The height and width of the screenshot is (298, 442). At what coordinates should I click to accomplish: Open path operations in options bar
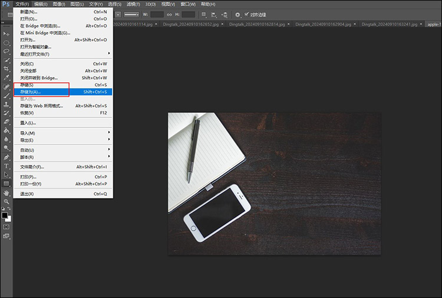204,14
